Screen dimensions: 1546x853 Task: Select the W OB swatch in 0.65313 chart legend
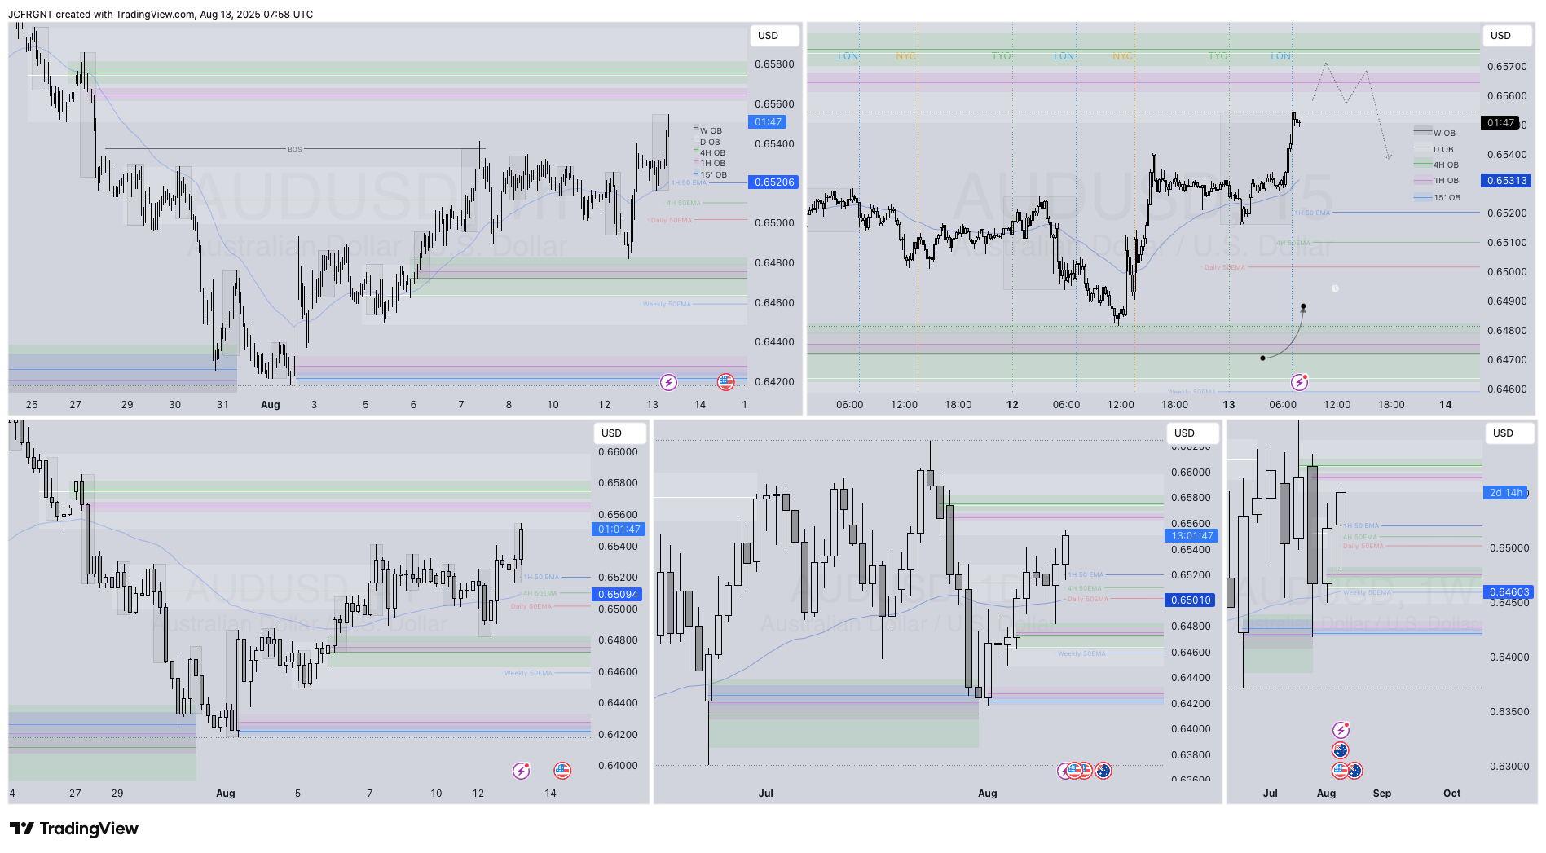click(1423, 132)
